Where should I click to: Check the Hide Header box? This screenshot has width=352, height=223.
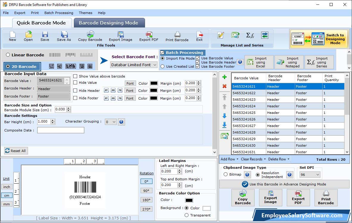click(75, 90)
